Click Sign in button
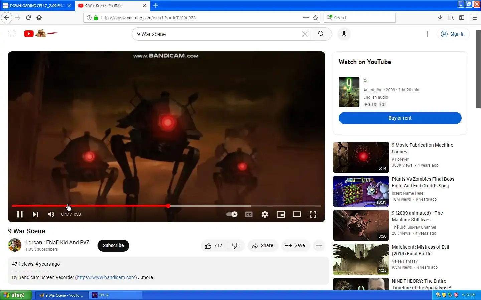 (x=453, y=34)
